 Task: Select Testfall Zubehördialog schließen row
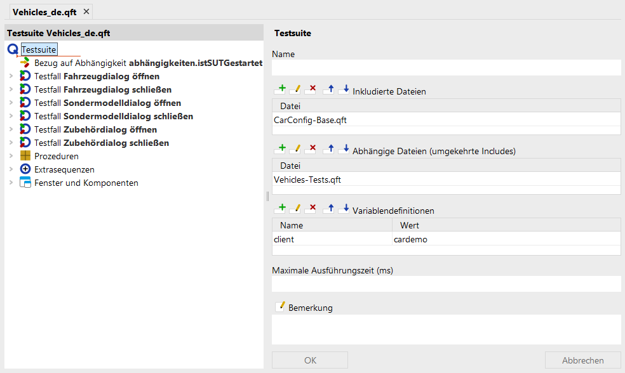102,143
